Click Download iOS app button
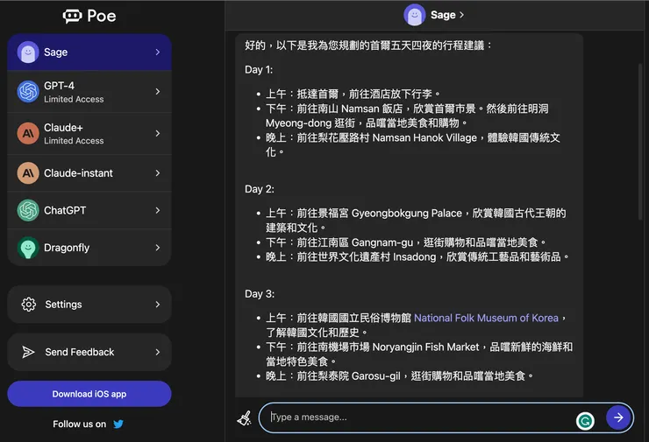 pos(89,394)
